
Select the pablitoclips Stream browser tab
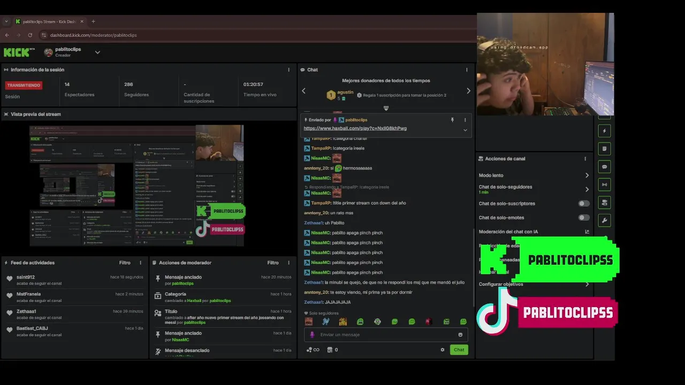49,21
